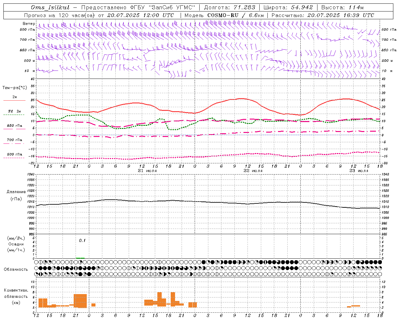398x318 pixels.
Task: Click the 21 июля date label
Action: coord(147,171)
